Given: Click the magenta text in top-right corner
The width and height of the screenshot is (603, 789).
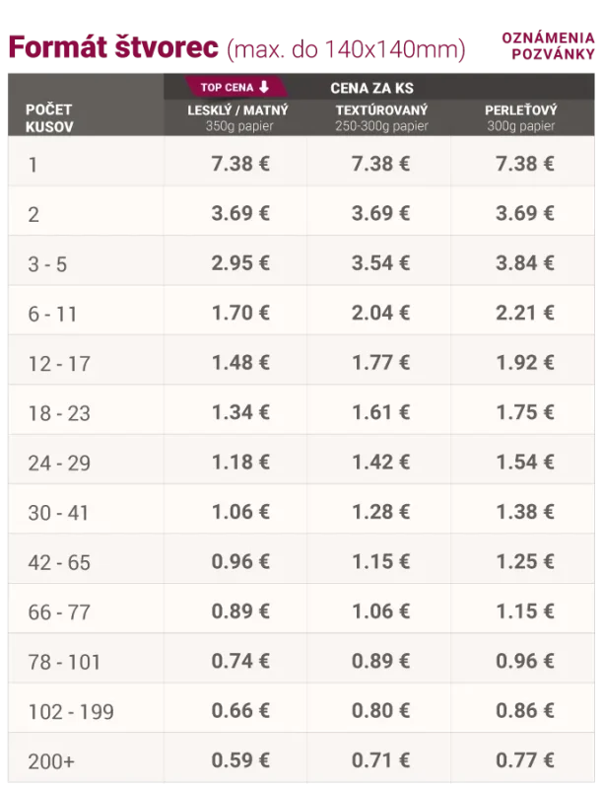Looking at the screenshot, I should pyautogui.click(x=533, y=43).
